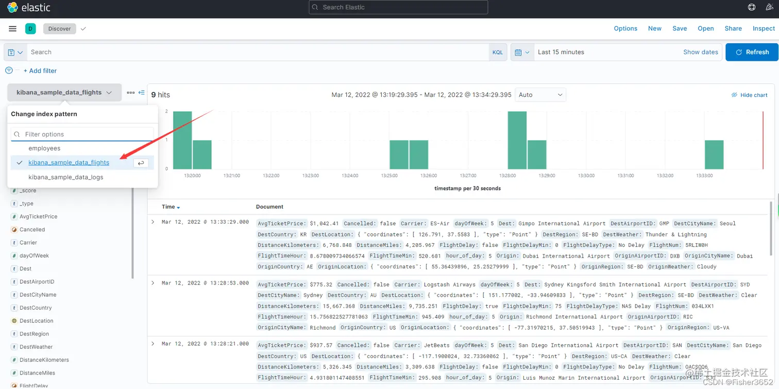Click Hide chart link
Viewport: 779px width, 389px height.
click(754, 95)
